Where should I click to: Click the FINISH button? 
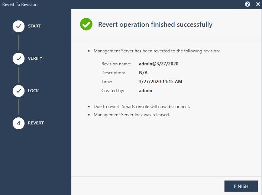point(241,186)
